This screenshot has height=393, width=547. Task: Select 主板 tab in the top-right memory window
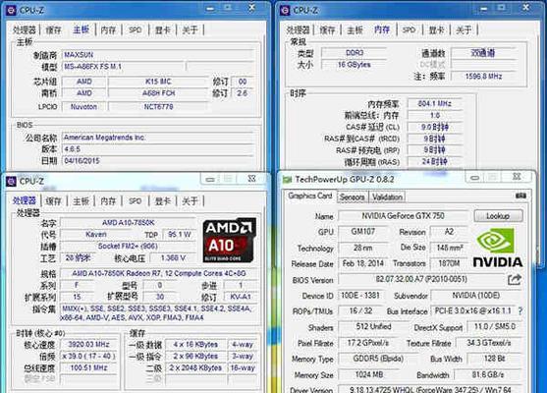(355, 30)
